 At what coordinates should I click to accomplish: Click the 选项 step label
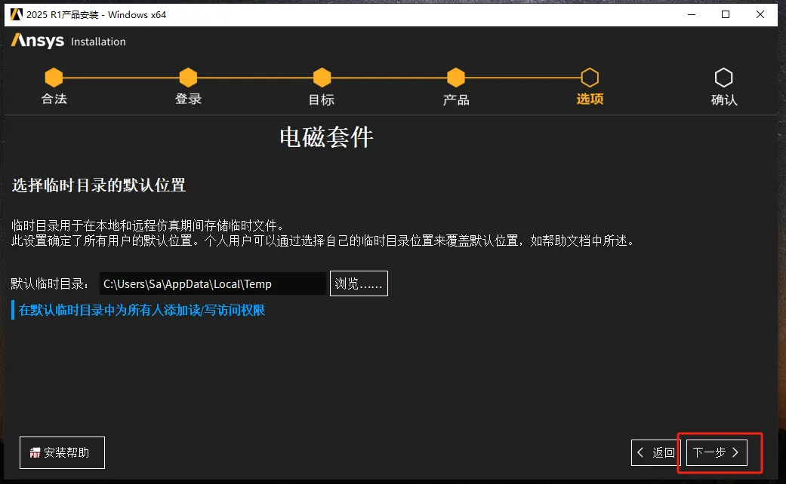point(590,99)
